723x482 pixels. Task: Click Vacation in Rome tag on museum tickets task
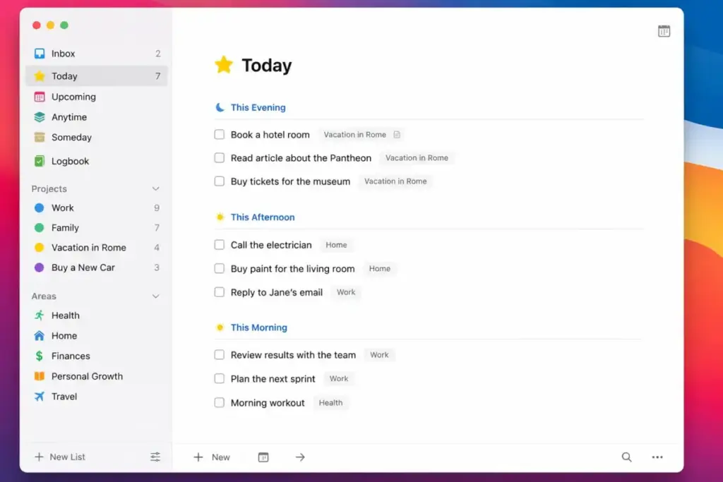[395, 181]
